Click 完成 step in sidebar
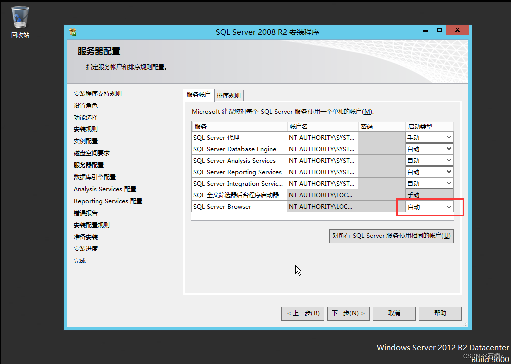511x364 pixels. [80, 261]
